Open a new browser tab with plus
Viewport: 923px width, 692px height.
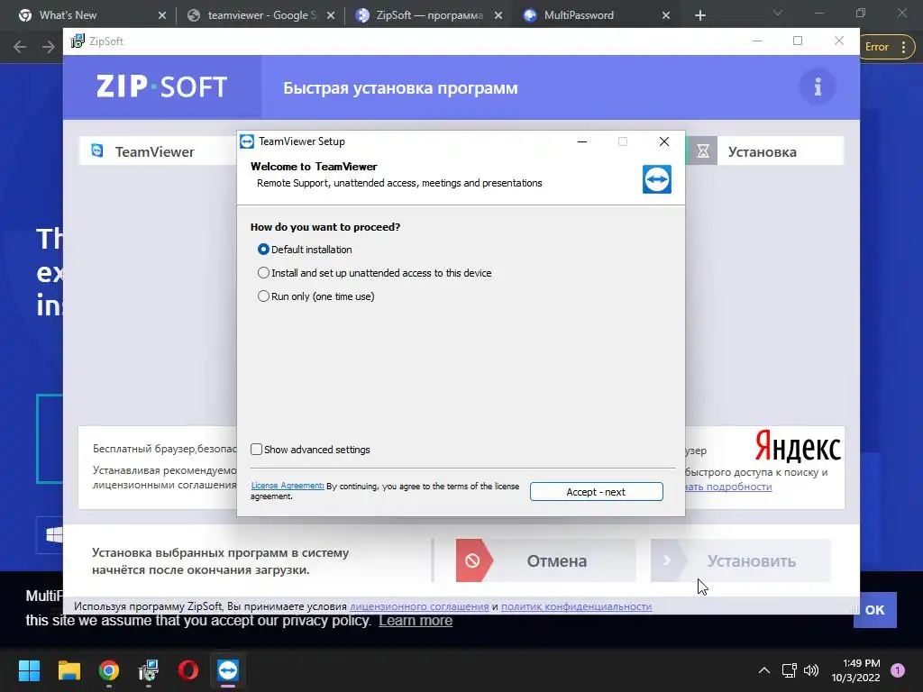click(699, 16)
